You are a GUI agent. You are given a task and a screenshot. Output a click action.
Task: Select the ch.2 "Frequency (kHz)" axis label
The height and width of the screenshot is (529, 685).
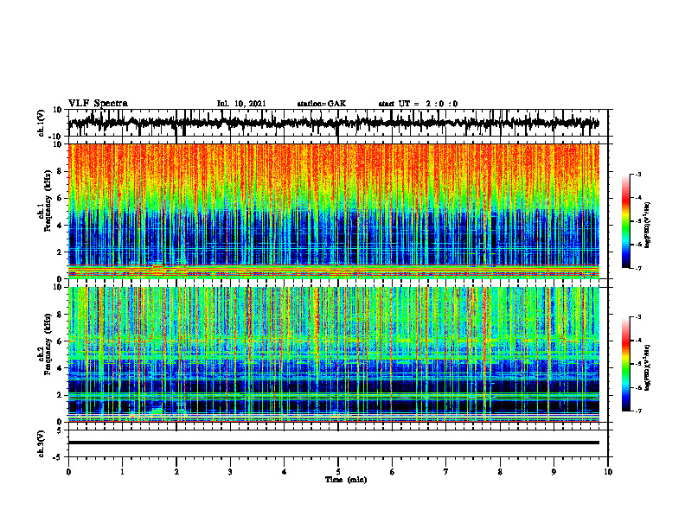pos(48,344)
